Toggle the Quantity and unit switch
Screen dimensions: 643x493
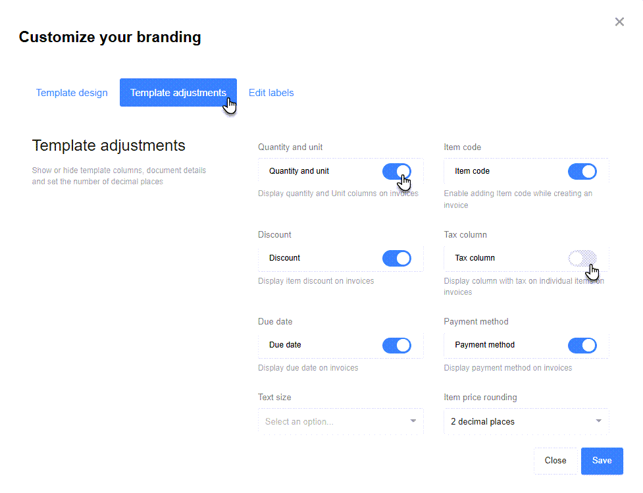coord(396,171)
